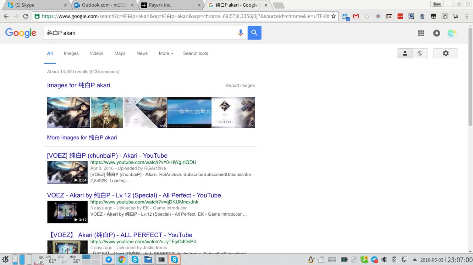Click the browser address bar
Screen dimensions: 473x265
185,16
